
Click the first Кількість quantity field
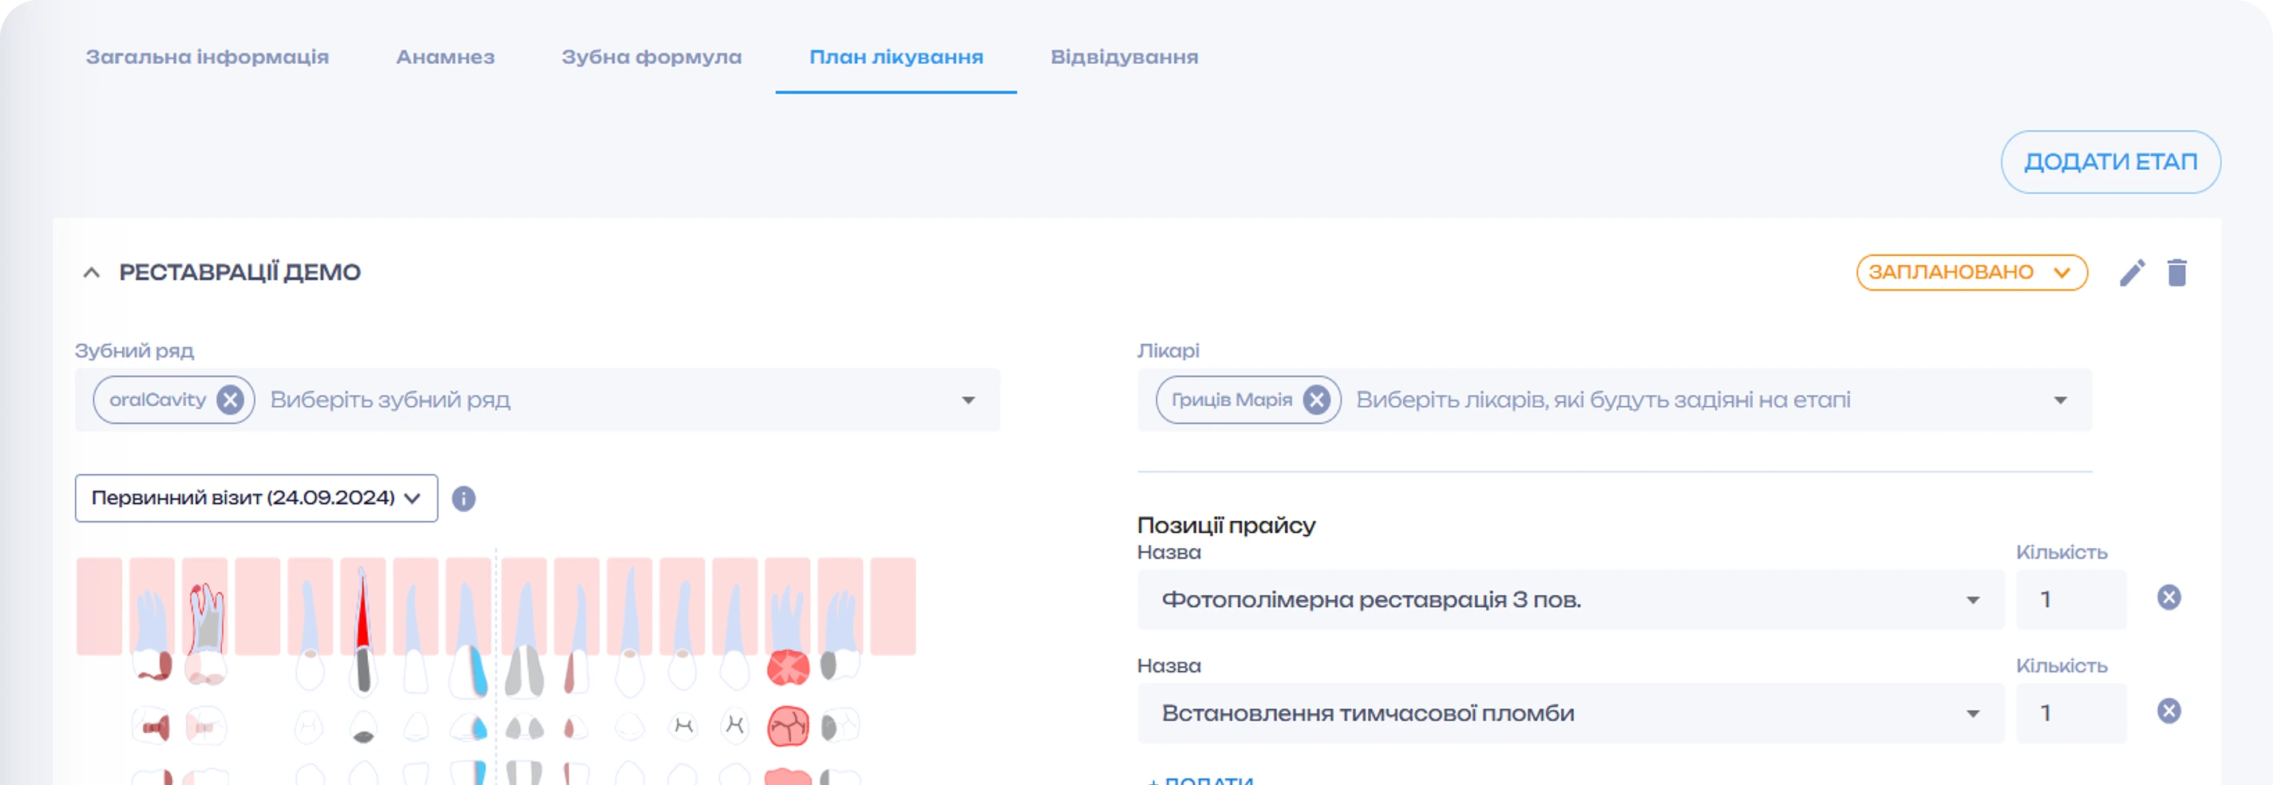coord(2072,598)
